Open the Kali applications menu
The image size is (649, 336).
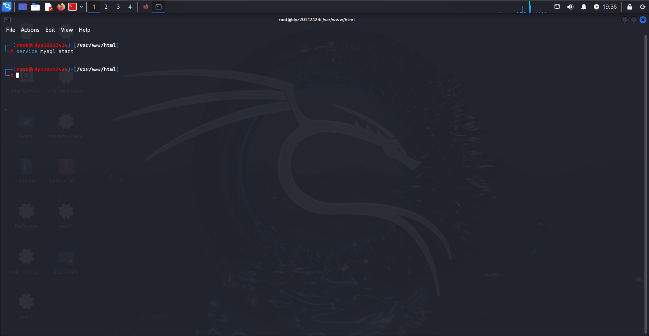[x=7, y=7]
